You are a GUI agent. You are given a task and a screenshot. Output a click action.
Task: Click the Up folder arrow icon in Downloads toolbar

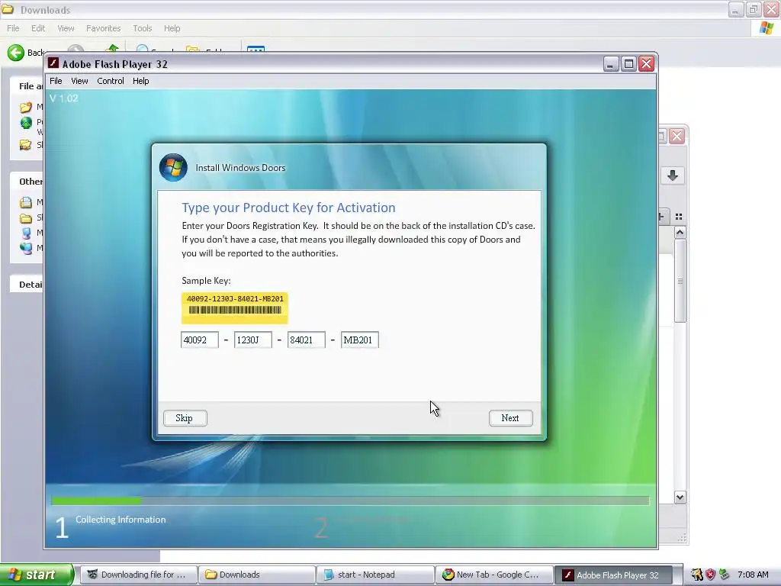point(113,48)
